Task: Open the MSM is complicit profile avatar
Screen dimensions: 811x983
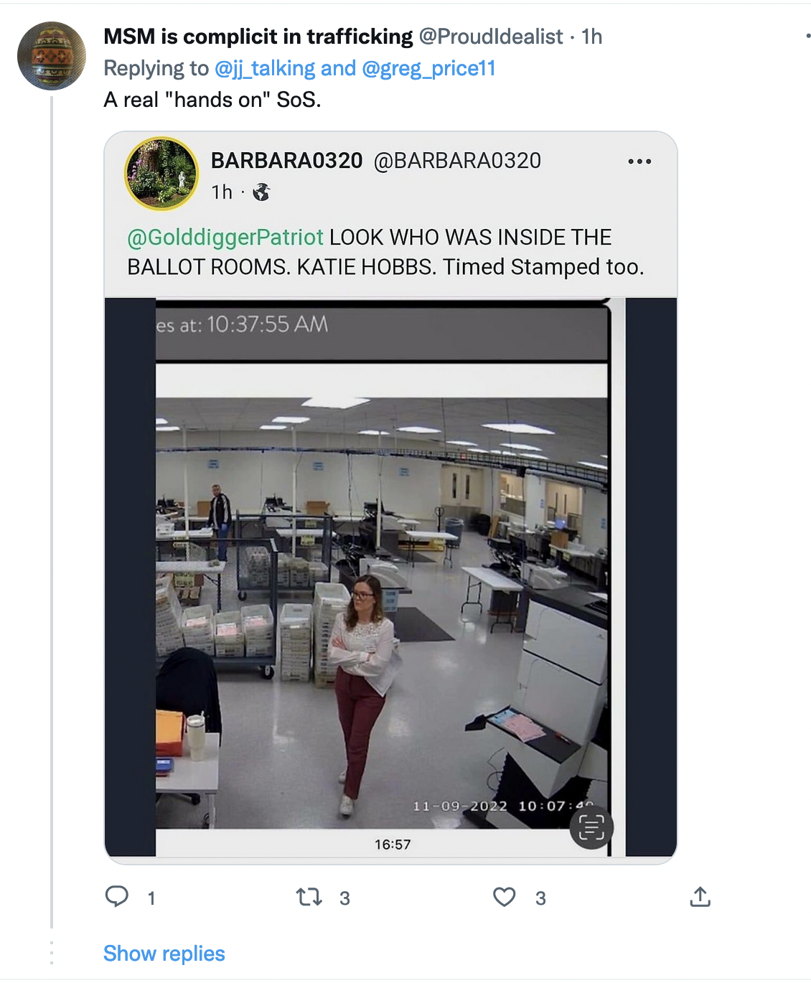Action: [x=52, y=56]
